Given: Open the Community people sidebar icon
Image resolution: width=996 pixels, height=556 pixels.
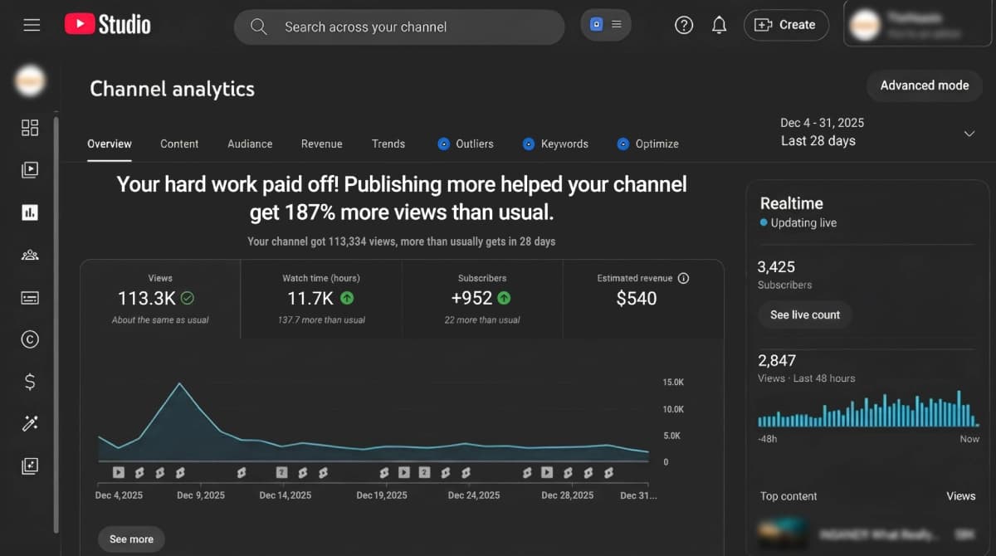Looking at the screenshot, I should (x=30, y=255).
